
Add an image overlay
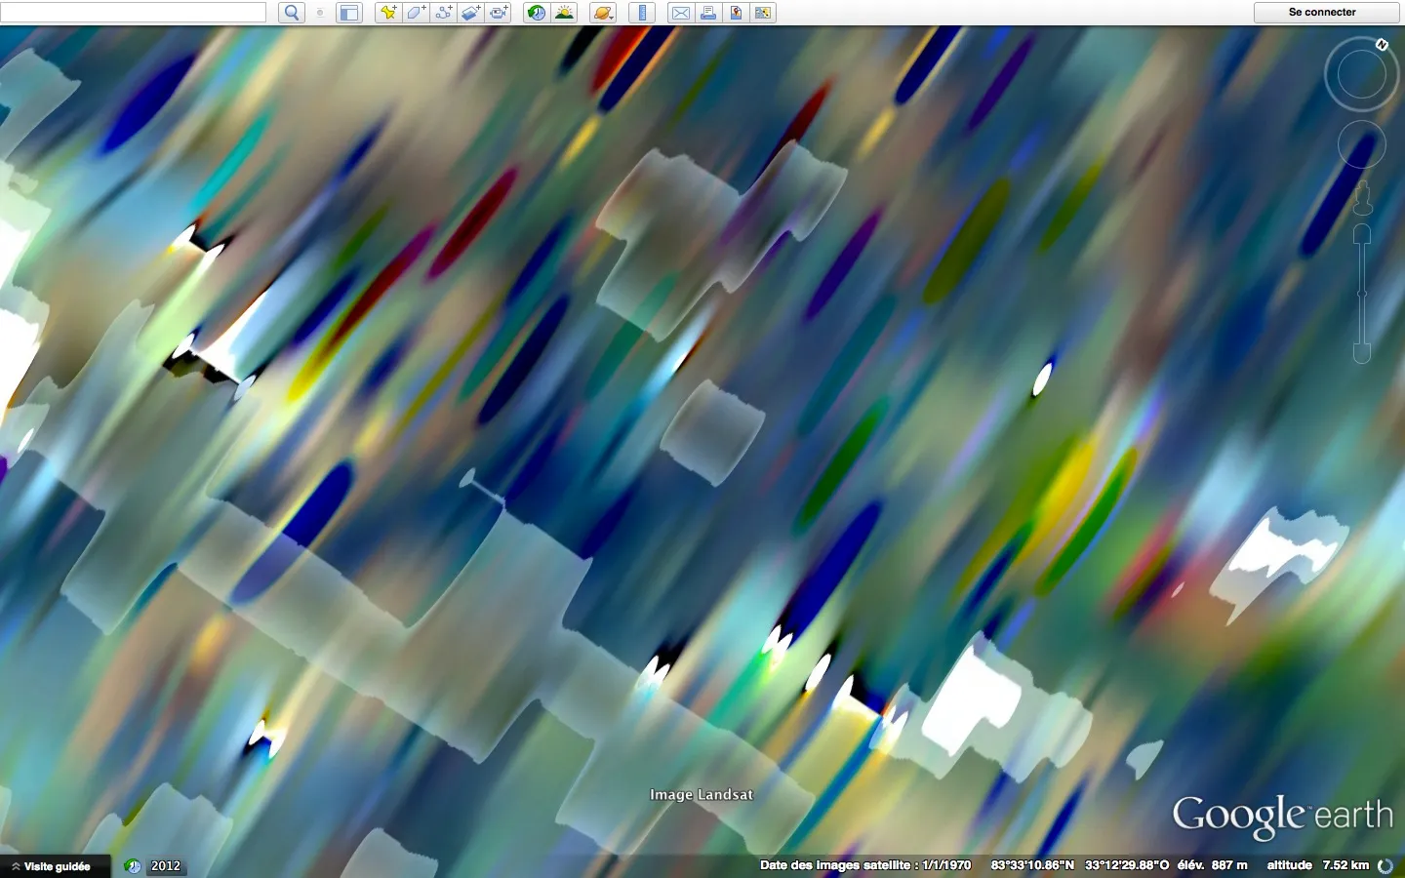tap(470, 13)
